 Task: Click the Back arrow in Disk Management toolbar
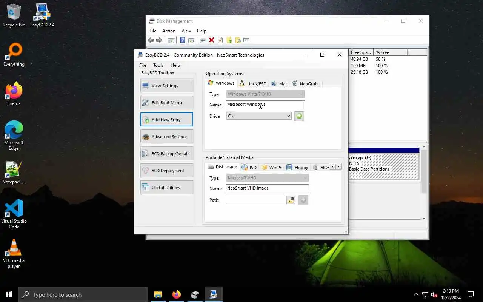(151, 40)
